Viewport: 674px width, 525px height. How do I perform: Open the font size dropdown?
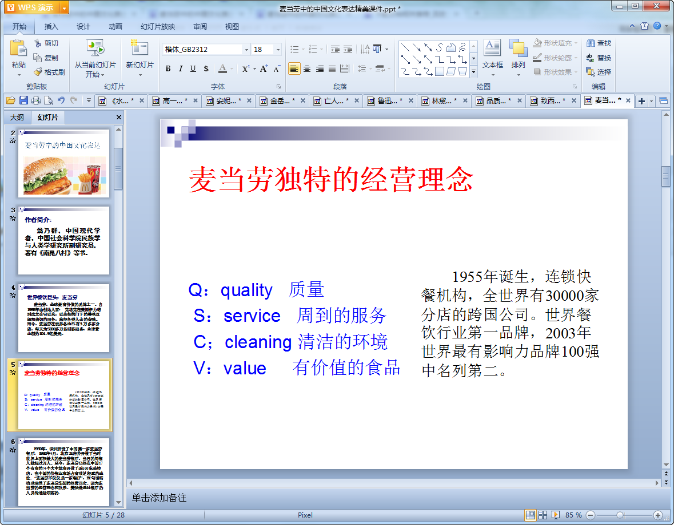(278, 49)
